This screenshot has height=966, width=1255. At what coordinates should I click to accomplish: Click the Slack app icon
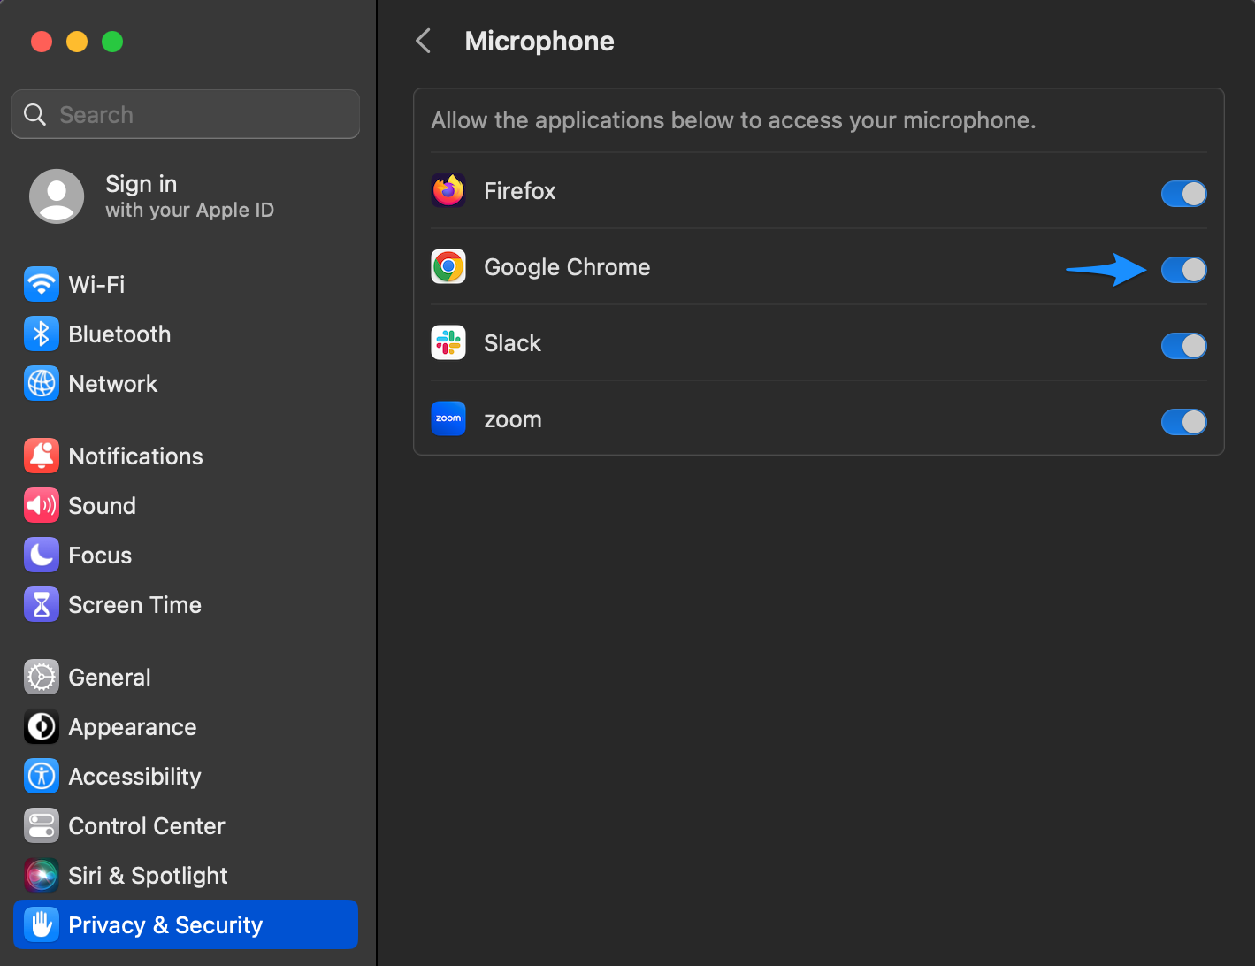448,342
